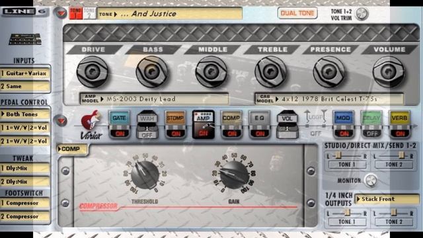This screenshot has width=423, height=238.
Task: Click the Presence knob
Action: pyautogui.click(x=329, y=72)
